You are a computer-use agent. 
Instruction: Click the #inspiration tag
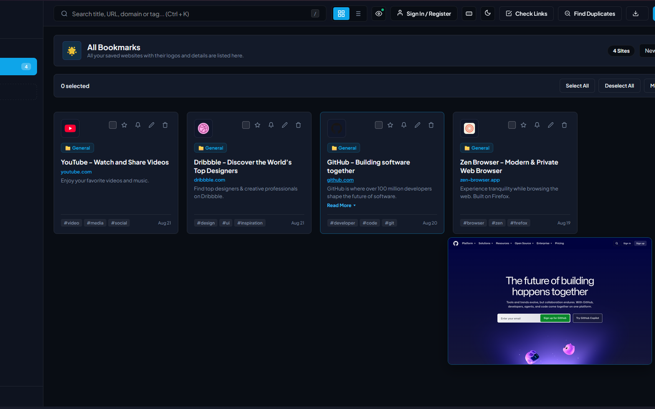tap(250, 223)
